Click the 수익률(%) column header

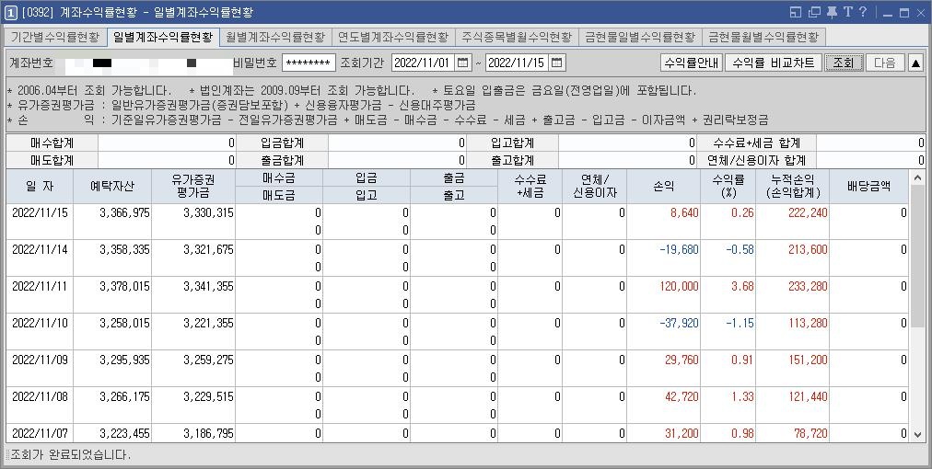(728, 186)
